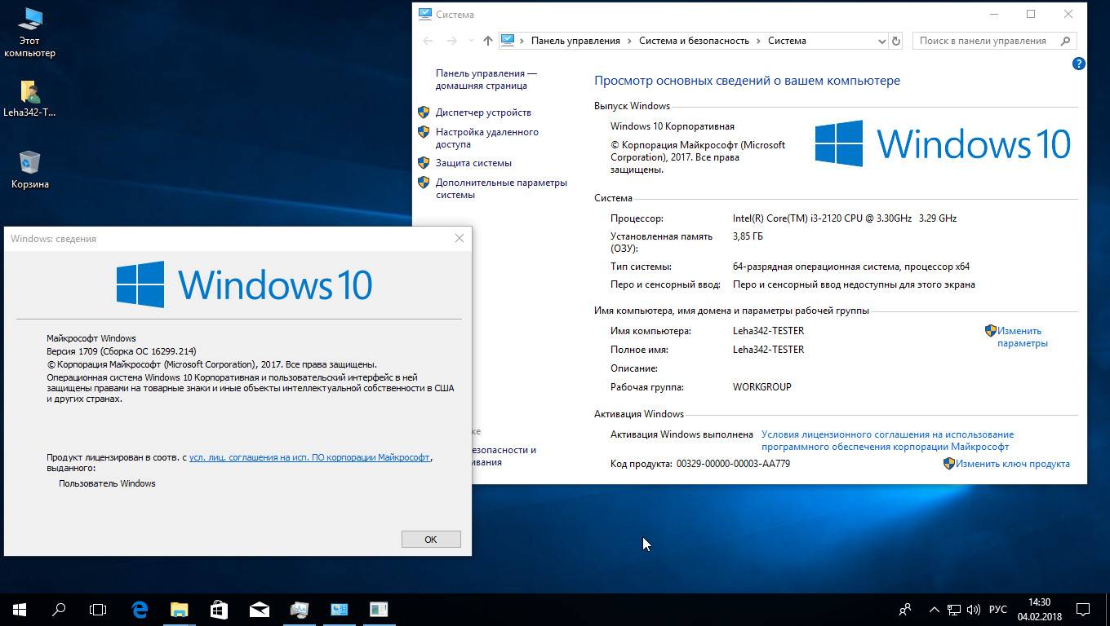Open the address bar history dropdown

click(881, 41)
